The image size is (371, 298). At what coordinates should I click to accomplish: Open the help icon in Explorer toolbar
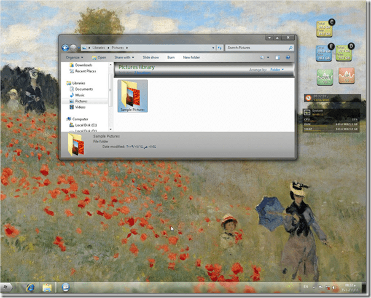tap(289, 57)
